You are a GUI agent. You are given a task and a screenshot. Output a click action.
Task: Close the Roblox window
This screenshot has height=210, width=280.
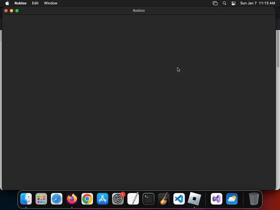coord(6,11)
